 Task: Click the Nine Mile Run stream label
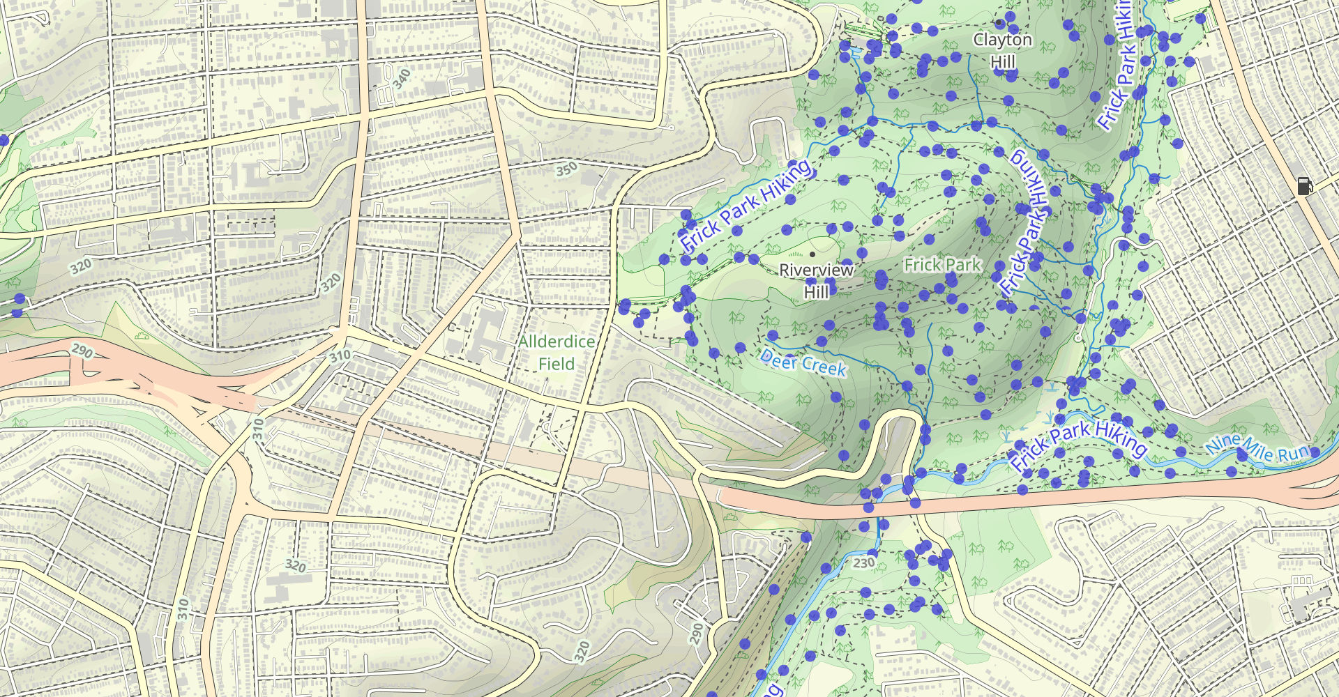click(x=1257, y=448)
